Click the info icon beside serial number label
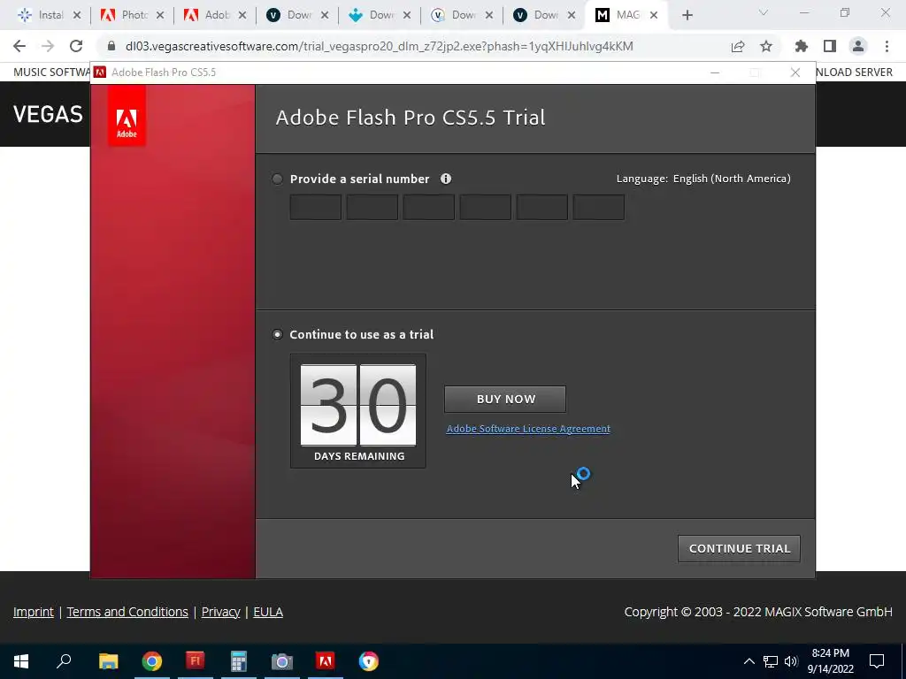 (x=446, y=179)
